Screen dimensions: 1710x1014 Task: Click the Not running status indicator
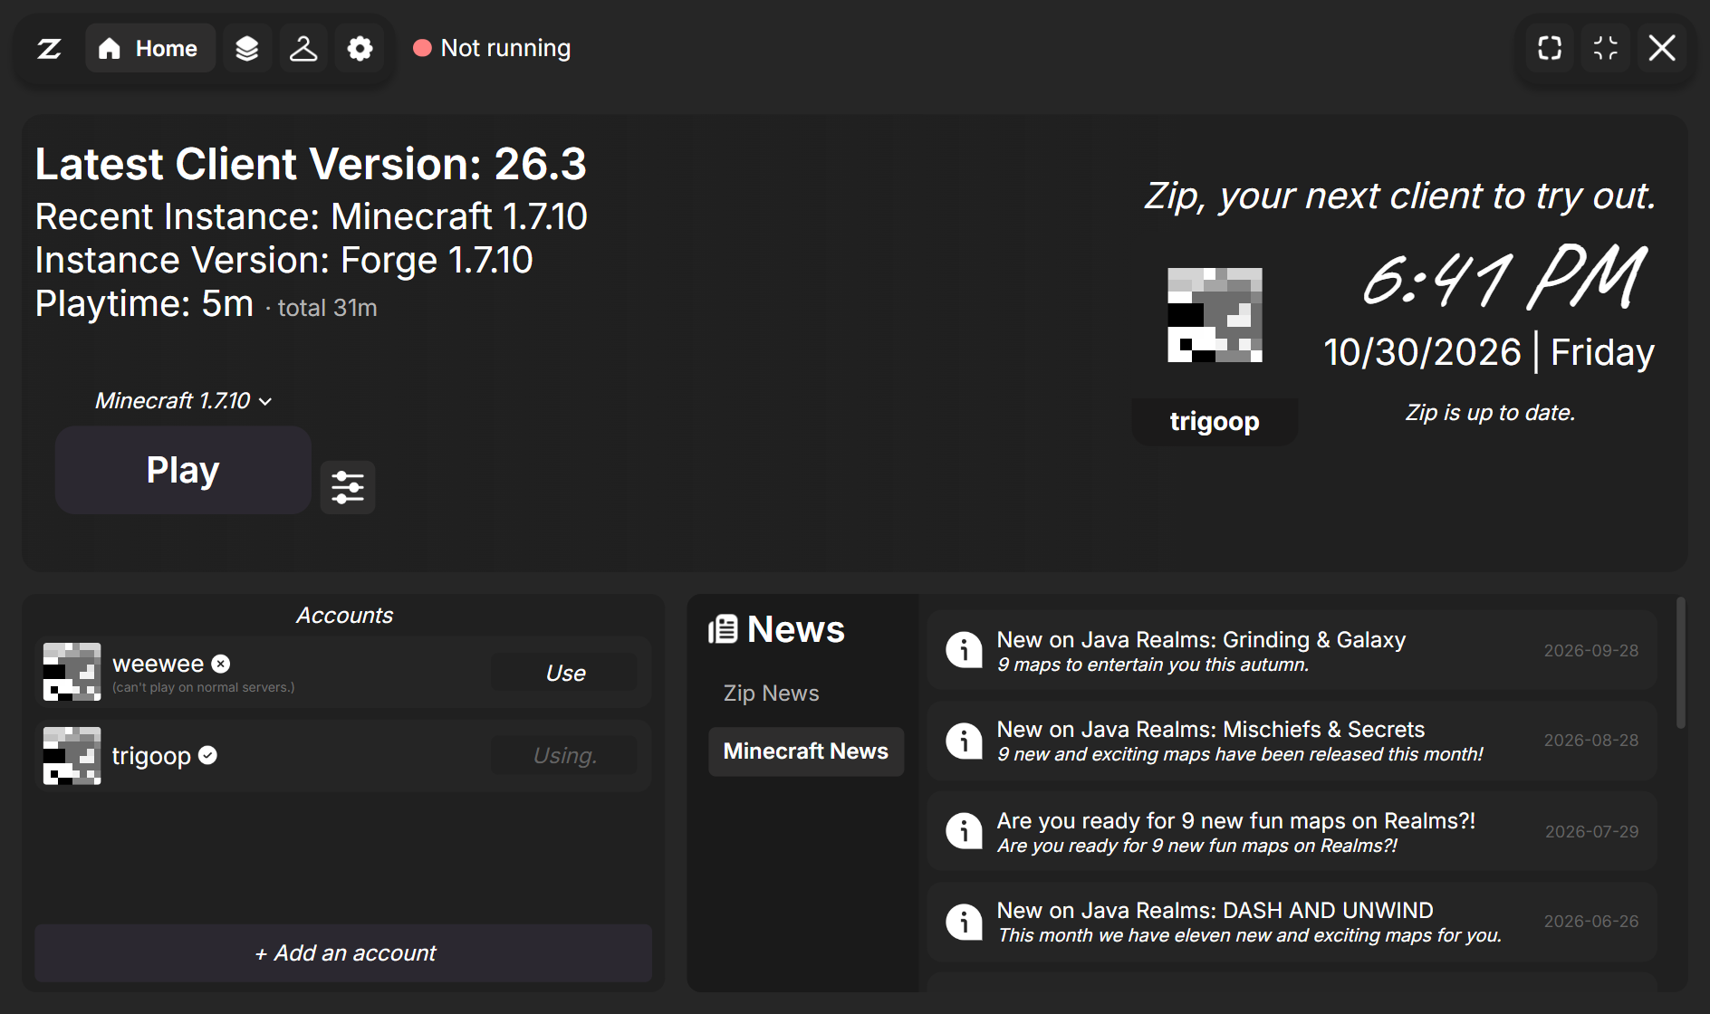(492, 48)
